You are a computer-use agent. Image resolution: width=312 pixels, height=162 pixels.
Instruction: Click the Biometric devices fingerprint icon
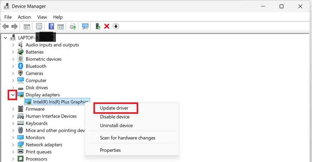pyautogui.click(x=20, y=59)
